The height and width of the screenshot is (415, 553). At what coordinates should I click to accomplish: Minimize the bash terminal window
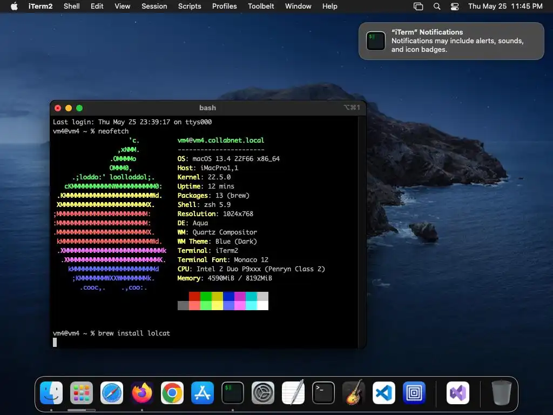pos(69,108)
